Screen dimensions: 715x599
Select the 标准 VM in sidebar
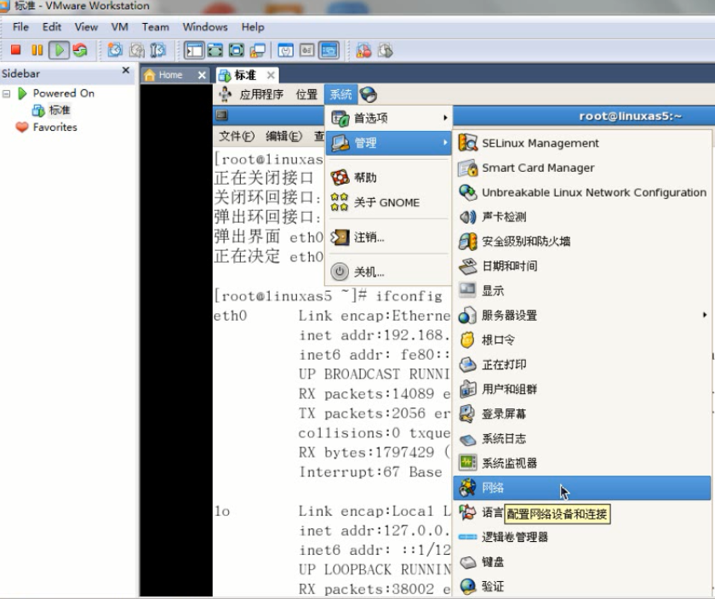60,110
